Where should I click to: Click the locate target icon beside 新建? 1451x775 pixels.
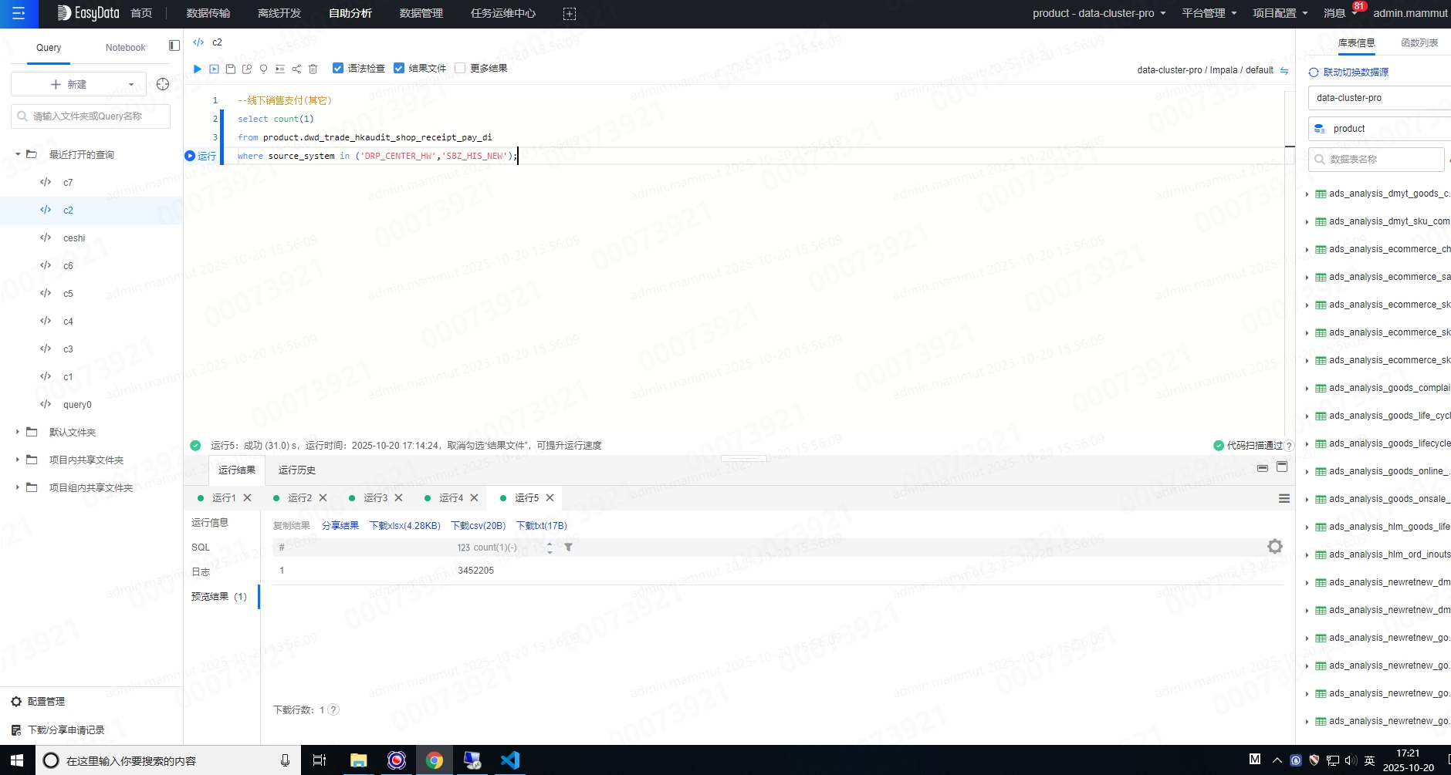click(162, 84)
